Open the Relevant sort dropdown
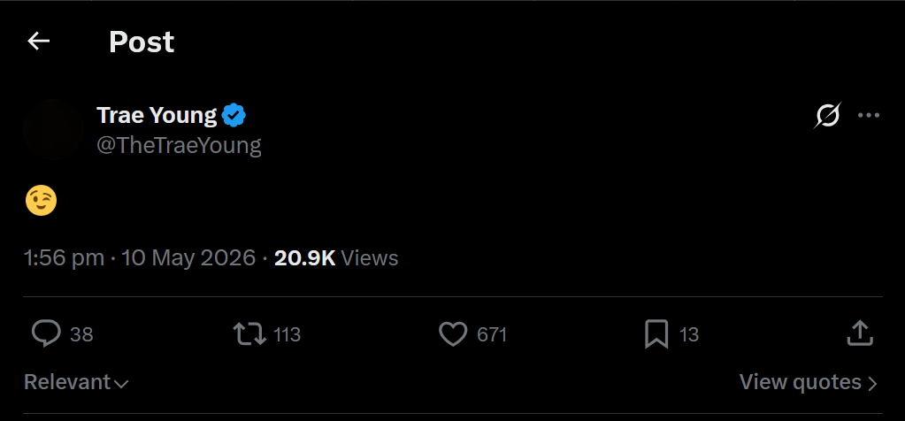Screen dimensions: 905x421 click(x=76, y=382)
